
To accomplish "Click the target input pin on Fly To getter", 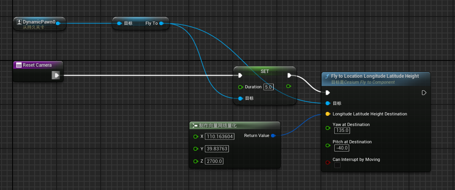I will pos(119,23).
